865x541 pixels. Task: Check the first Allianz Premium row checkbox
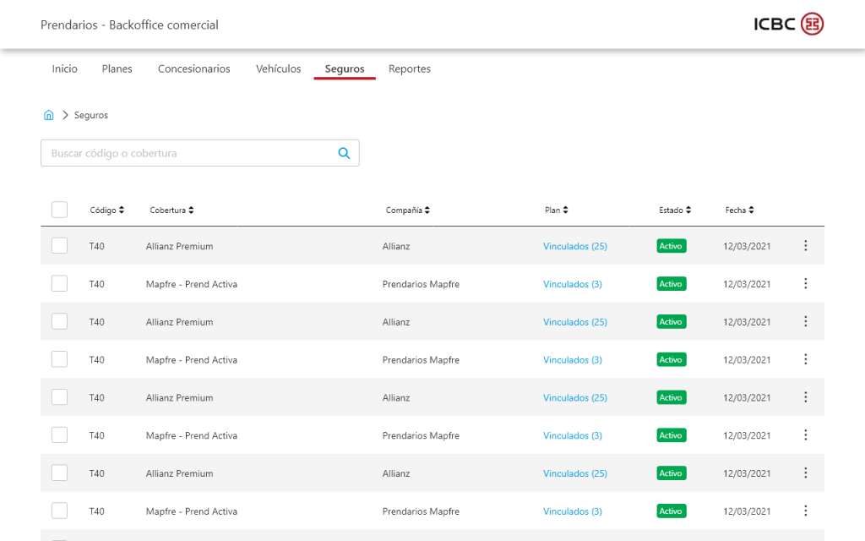60,246
